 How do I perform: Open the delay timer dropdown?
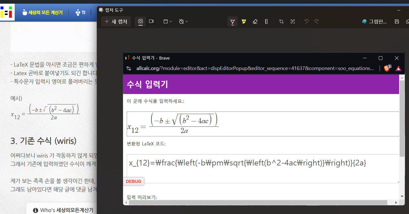[x=183, y=21]
